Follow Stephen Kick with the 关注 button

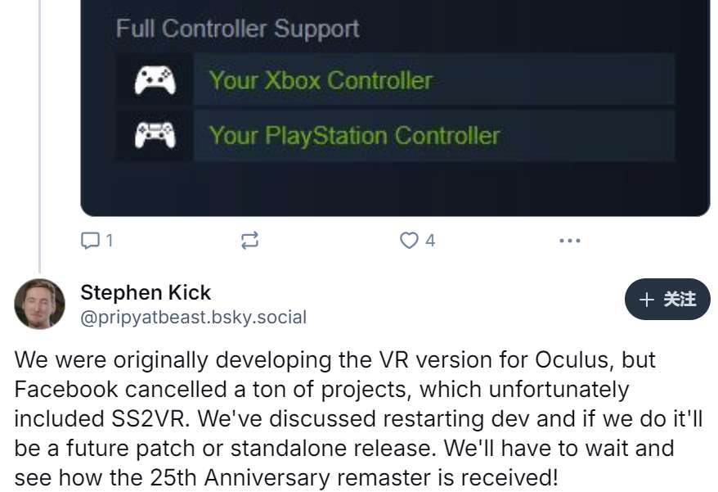coord(667,300)
